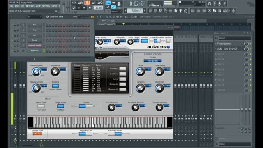The height and width of the screenshot is (148, 263).
Task: Open the FILE menu
Action: 12,6
